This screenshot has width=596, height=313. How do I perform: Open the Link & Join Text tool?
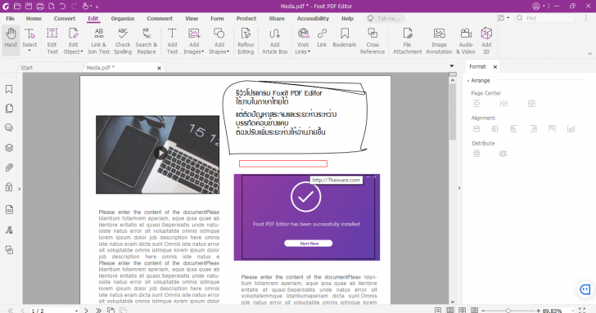click(x=98, y=41)
